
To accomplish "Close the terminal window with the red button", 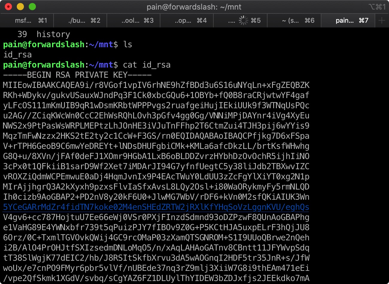I will 8,7.
